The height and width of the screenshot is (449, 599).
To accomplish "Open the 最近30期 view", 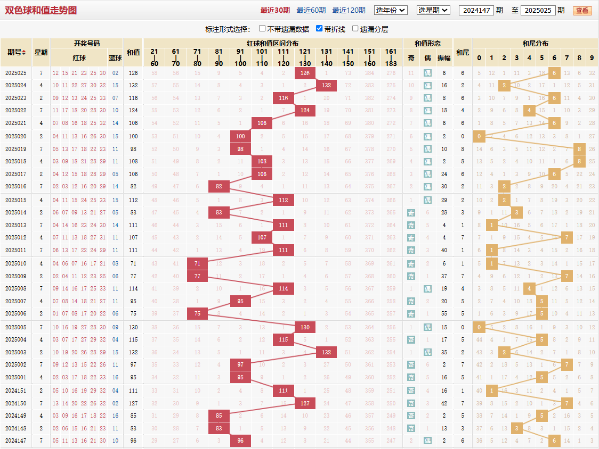I will coord(275,10).
